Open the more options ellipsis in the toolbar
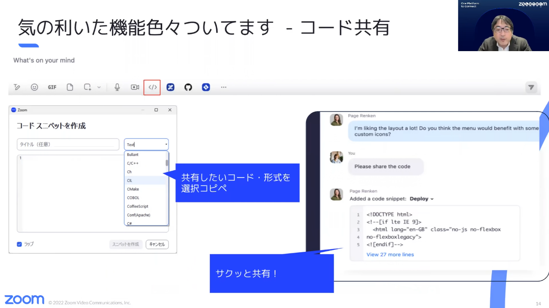This screenshot has width=549, height=308. coord(224,87)
